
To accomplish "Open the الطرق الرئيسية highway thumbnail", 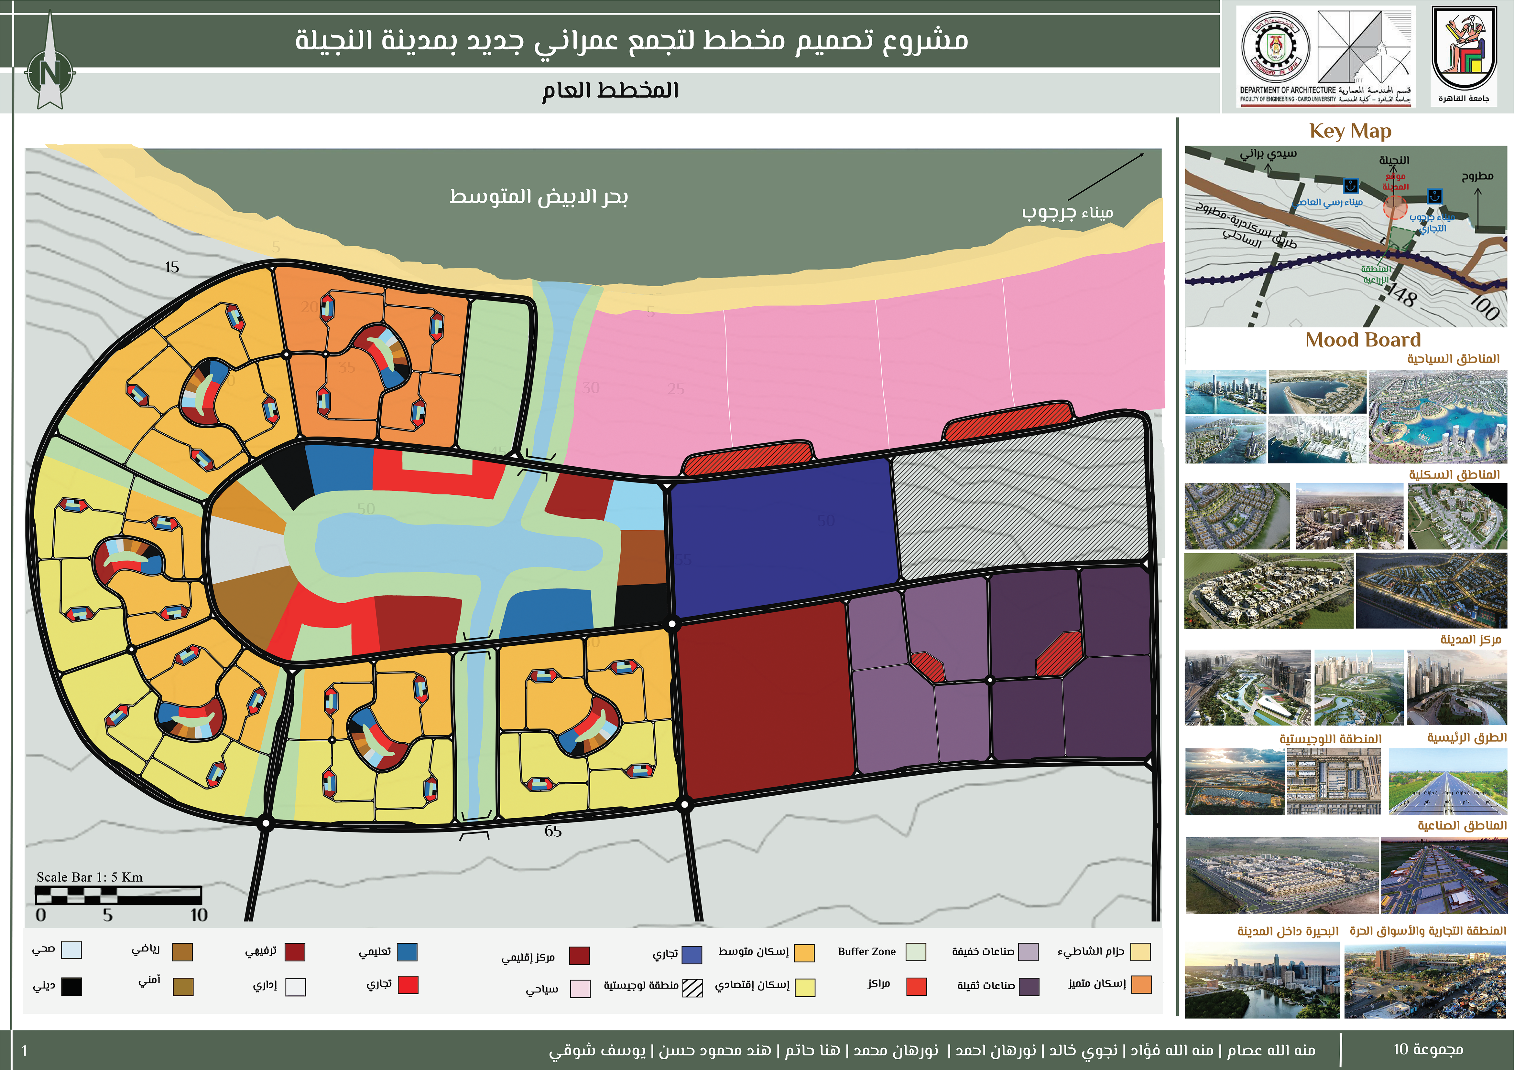I will pos(1448,781).
